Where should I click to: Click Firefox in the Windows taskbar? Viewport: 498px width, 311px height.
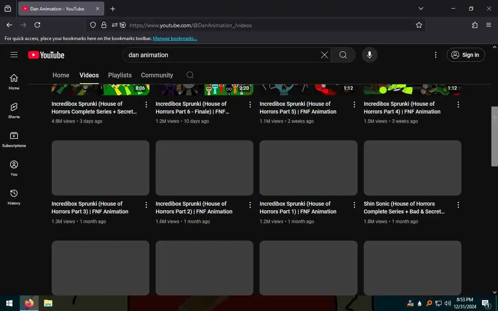[x=29, y=303]
